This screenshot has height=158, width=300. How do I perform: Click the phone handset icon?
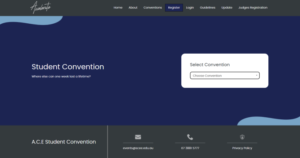click(x=190, y=137)
